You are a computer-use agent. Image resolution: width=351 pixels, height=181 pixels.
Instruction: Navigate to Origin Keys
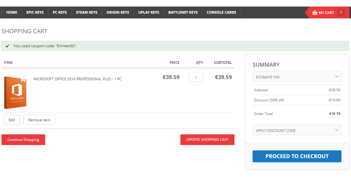(118, 12)
